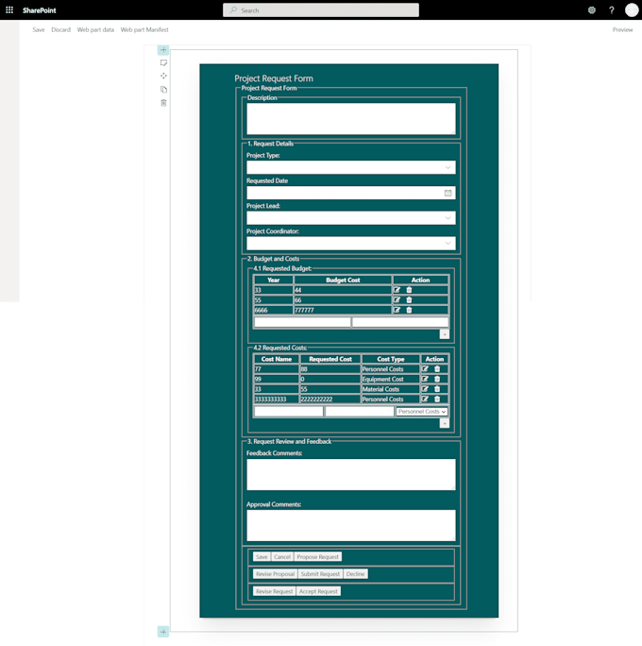Click Preview in the command bar

pyautogui.click(x=622, y=29)
